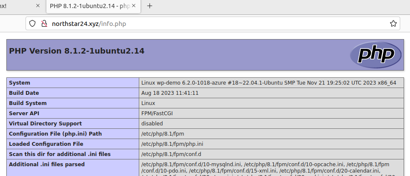Select the Build System value Linux
The height and width of the screenshot is (176, 410).
point(148,103)
